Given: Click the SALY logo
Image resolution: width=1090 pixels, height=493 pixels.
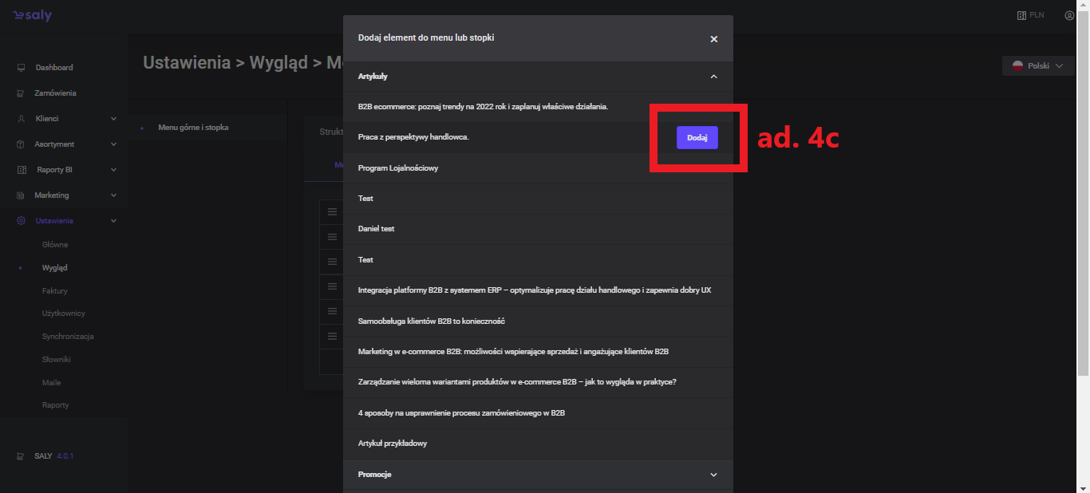Looking at the screenshot, I should (x=32, y=16).
